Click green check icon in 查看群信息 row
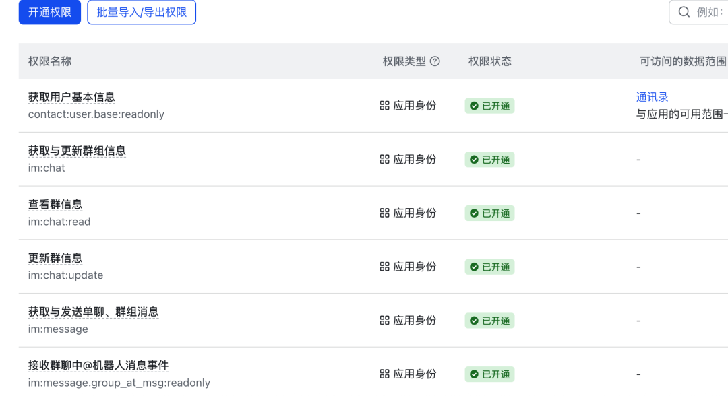The image size is (728, 396). coord(475,213)
